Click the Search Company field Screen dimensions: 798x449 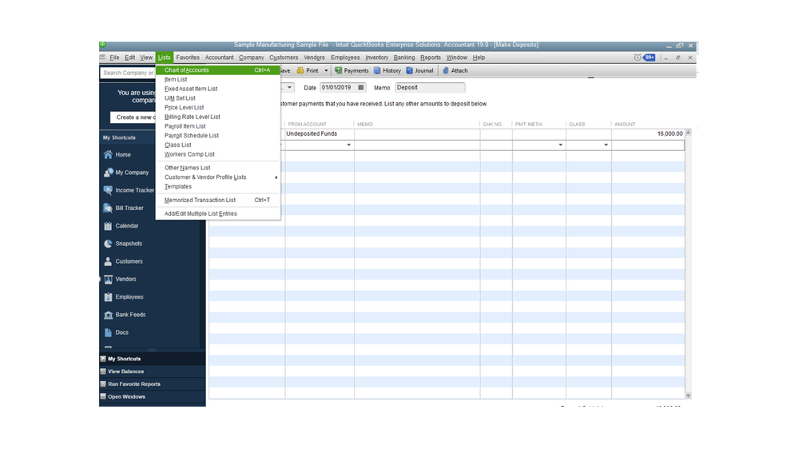(128, 73)
